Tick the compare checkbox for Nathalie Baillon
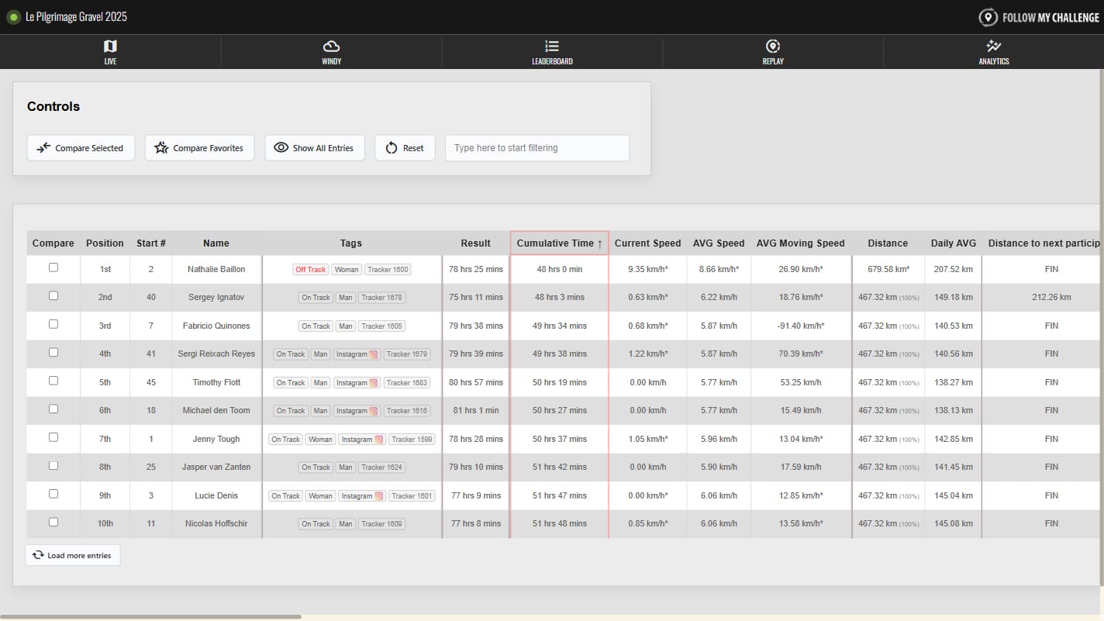 (53, 267)
